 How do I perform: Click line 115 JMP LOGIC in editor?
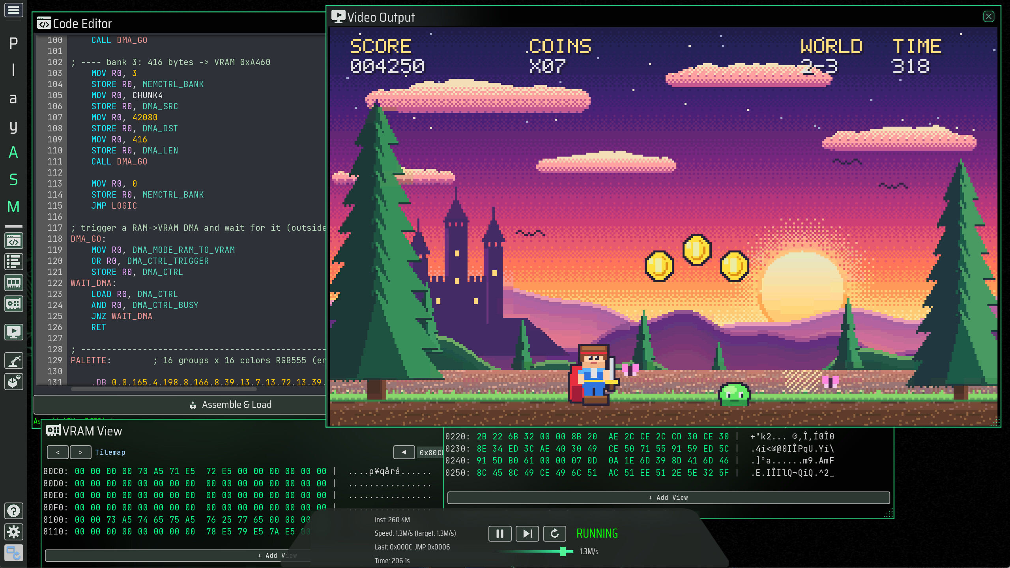114,206
